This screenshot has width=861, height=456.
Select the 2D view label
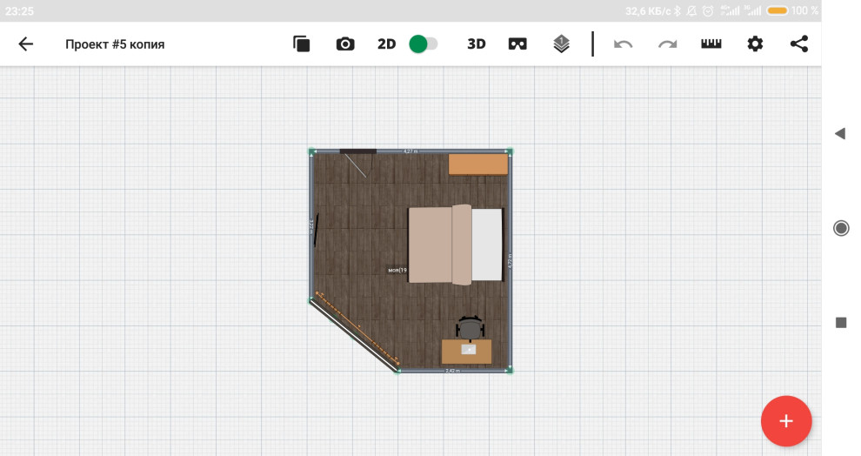point(386,44)
